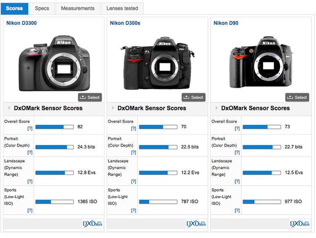Click Select button under Nikon D3300
Screen dimensions: 316x238
90,98
